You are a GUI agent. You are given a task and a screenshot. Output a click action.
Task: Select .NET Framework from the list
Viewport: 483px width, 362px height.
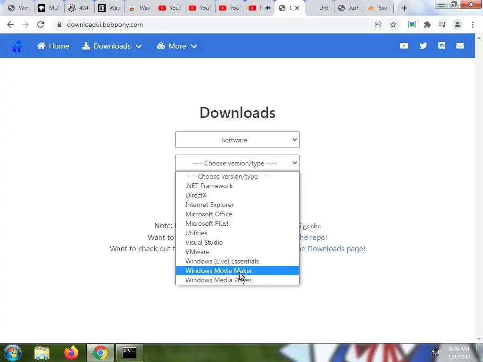tap(237, 186)
